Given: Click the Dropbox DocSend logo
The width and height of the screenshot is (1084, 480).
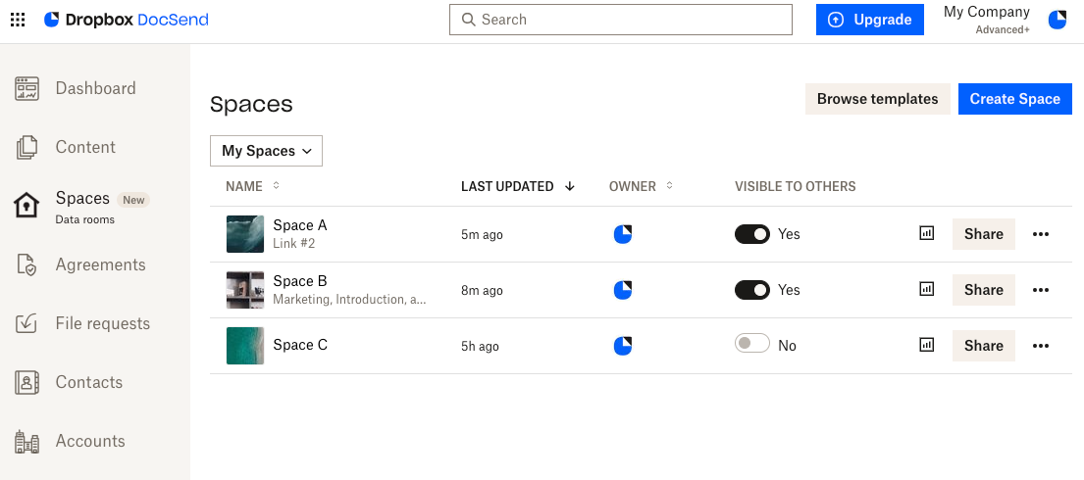Looking at the screenshot, I should (x=127, y=20).
